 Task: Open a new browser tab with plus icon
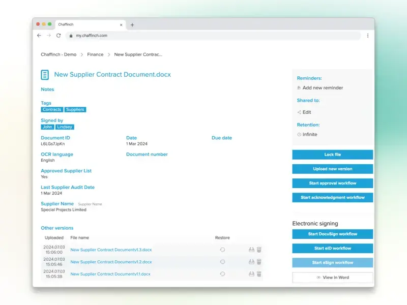click(132, 25)
